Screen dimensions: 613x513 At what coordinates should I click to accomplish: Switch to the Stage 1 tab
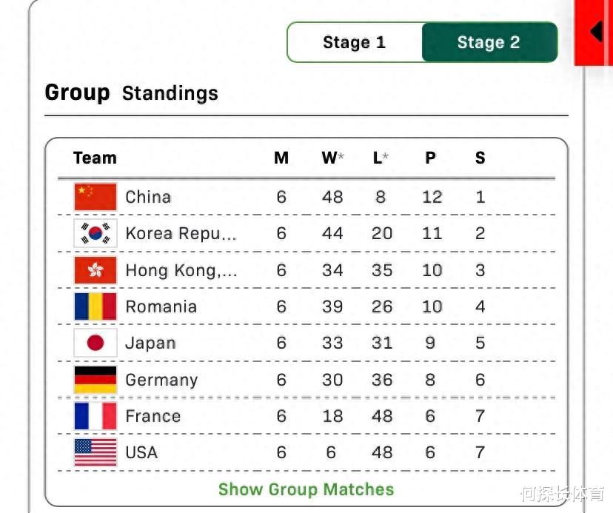point(355,42)
